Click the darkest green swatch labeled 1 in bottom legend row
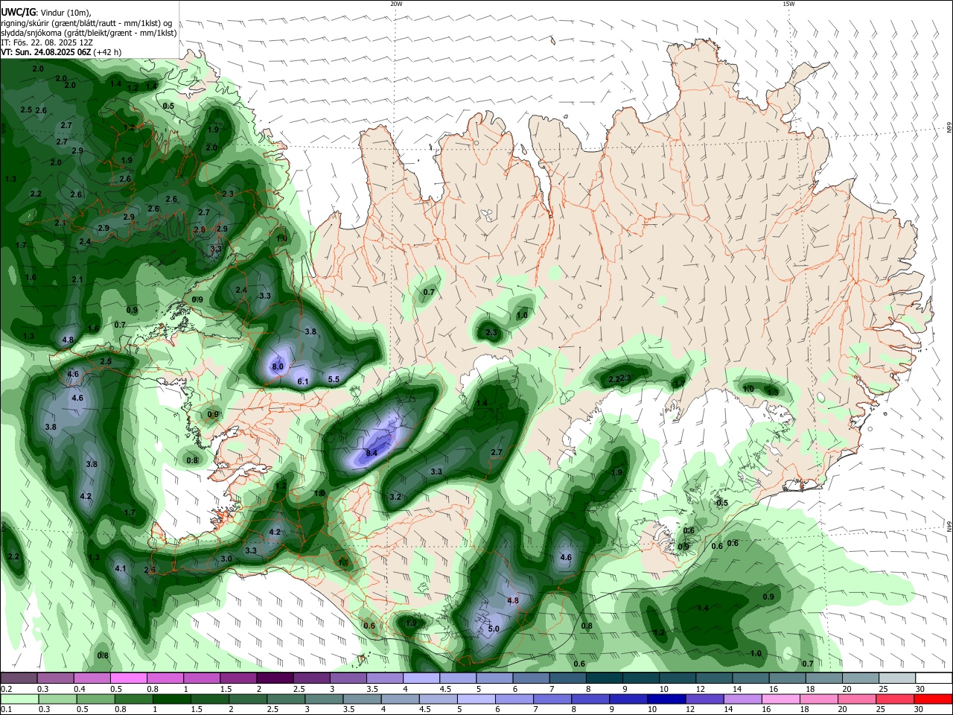This screenshot has height=715, width=953. (171, 699)
